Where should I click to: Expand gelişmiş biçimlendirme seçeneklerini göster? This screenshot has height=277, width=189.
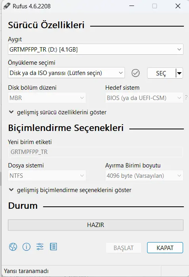pos(70,190)
